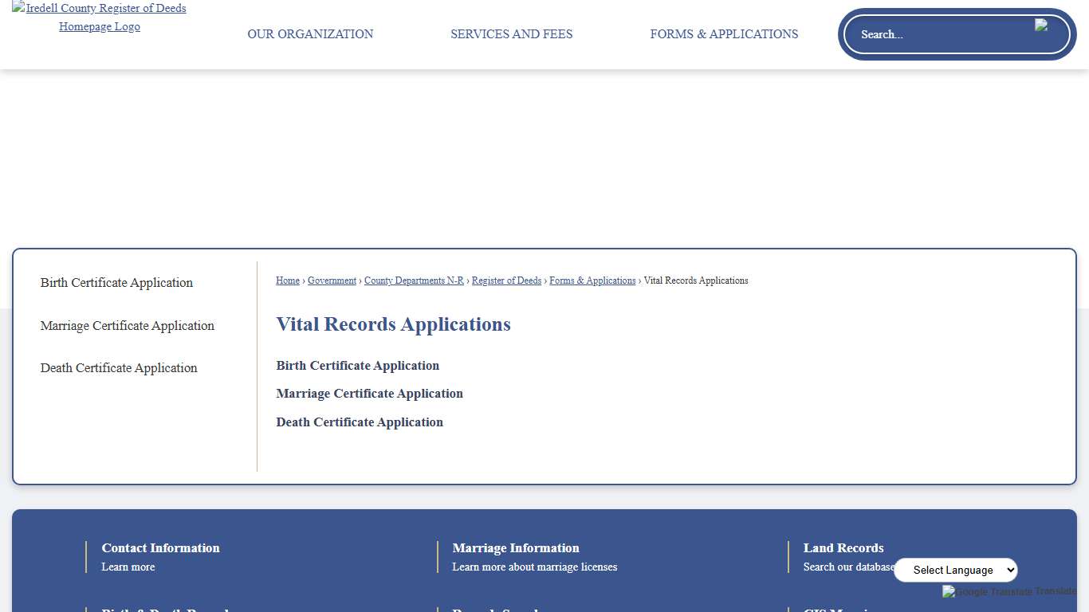Click Register of Deeds breadcrumb link
This screenshot has width=1089, height=612.
click(x=506, y=280)
